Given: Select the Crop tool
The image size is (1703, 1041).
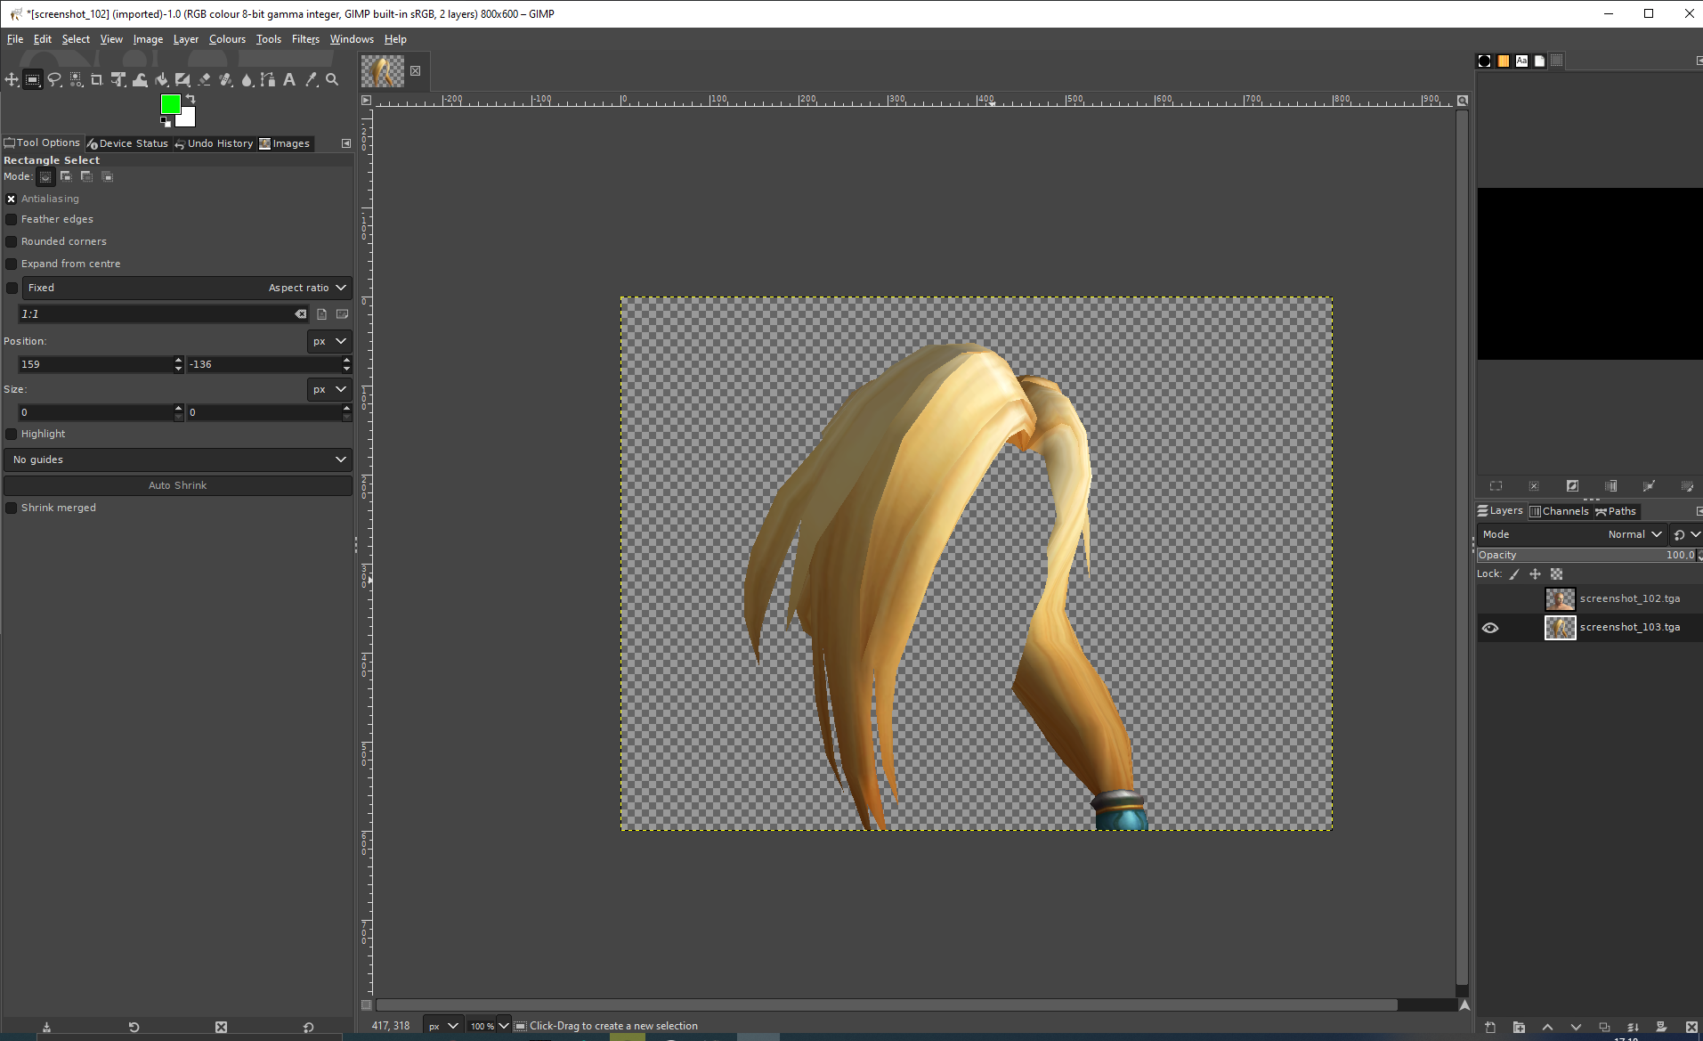Looking at the screenshot, I should pos(97,80).
